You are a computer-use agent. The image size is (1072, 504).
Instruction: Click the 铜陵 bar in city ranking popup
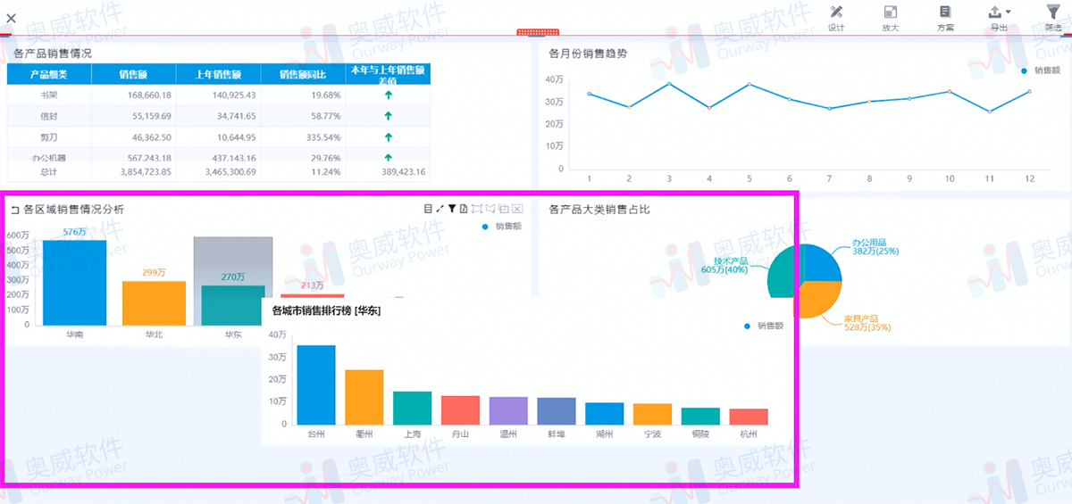[x=700, y=416]
